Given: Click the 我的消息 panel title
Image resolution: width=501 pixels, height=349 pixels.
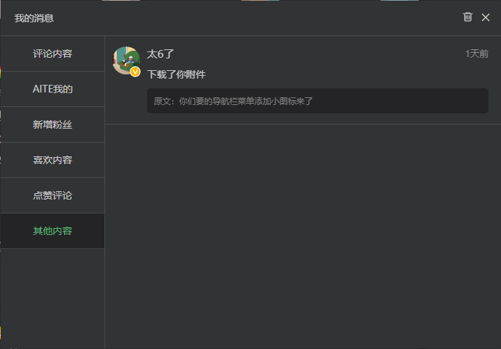Looking at the screenshot, I should (x=34, y=18).
